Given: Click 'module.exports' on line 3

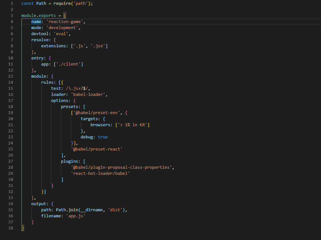Looking at the screenshot, I should click(x=38, y=16).
